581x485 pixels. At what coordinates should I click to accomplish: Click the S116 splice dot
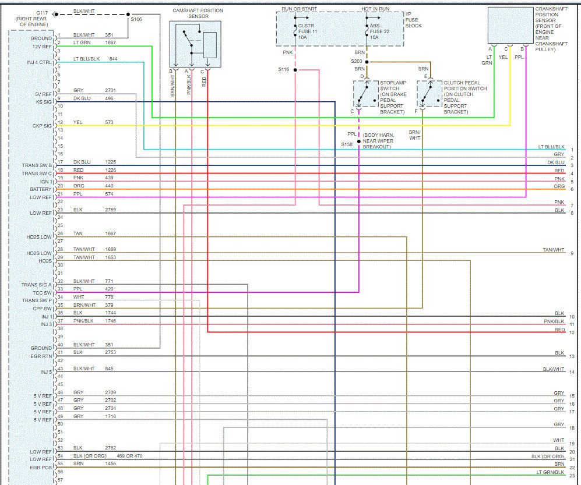pos(295,70)
